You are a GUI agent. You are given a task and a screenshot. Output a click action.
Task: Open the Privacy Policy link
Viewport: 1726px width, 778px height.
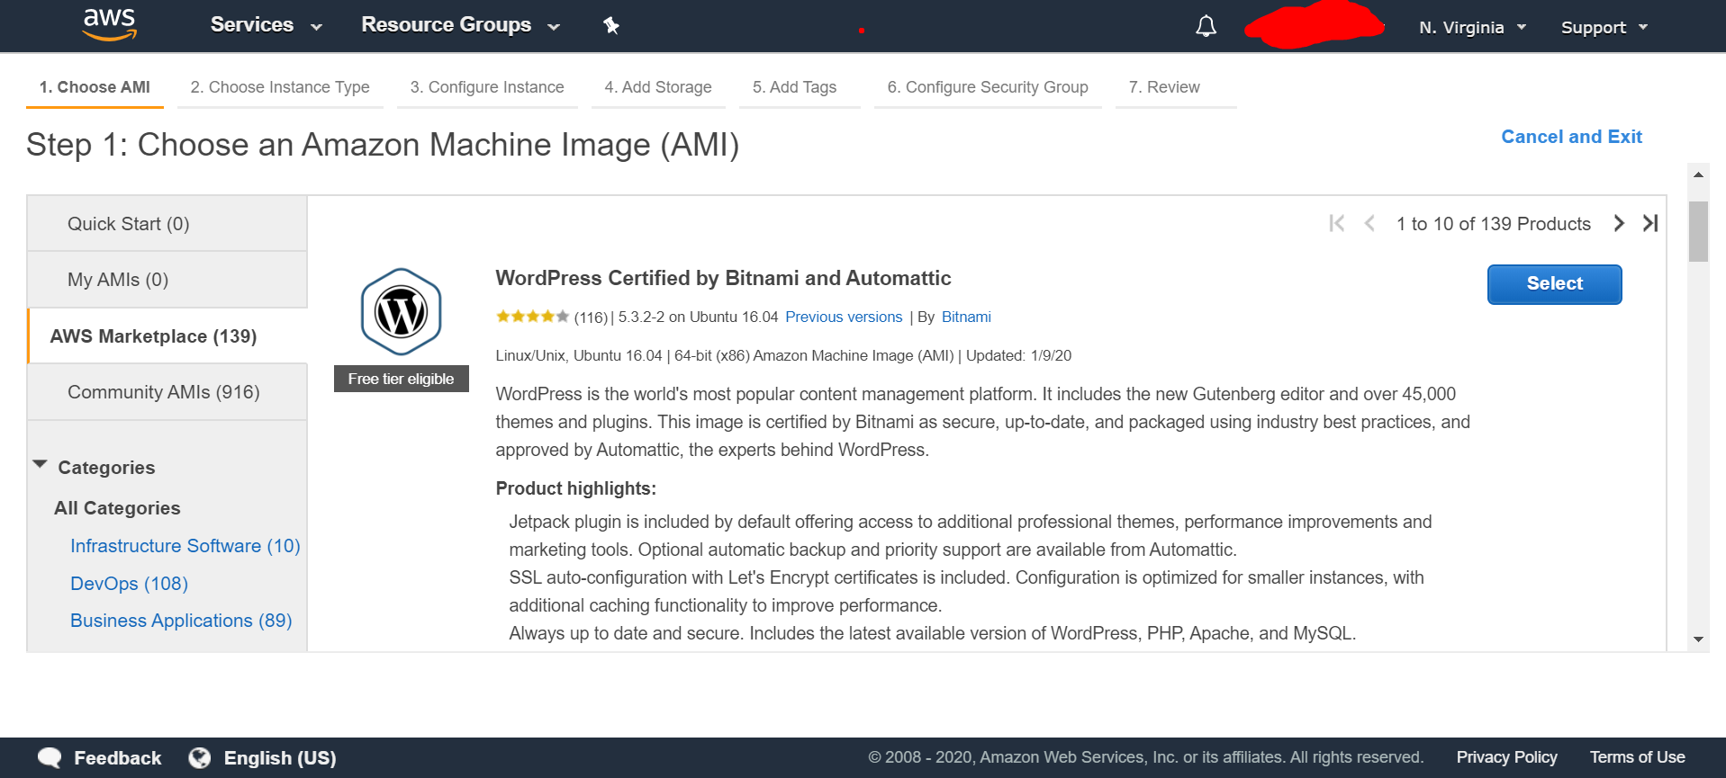click(1506, 757)
